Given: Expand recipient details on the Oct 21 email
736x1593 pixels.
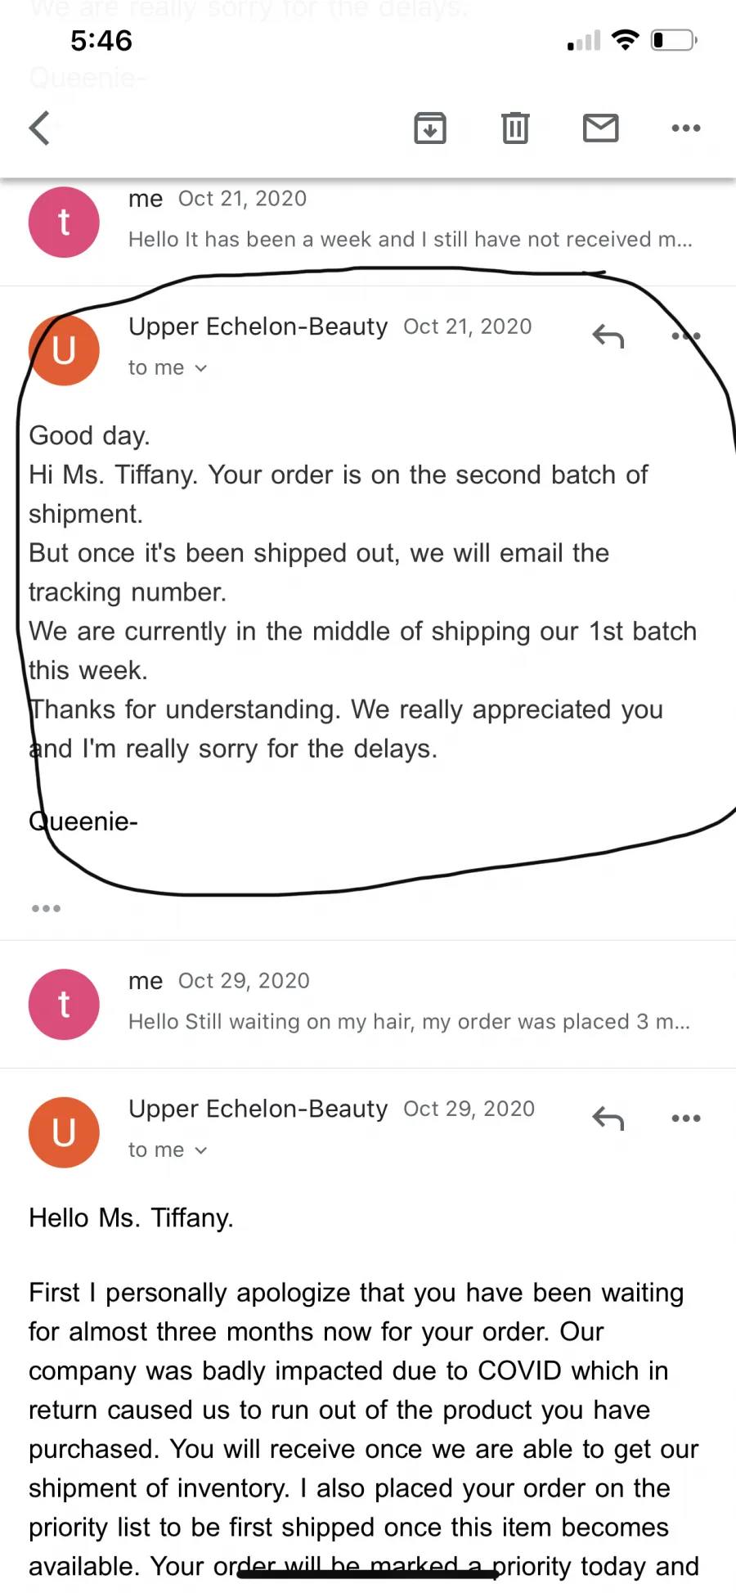Looking at the screenshot, I should [x=168, y=368].
